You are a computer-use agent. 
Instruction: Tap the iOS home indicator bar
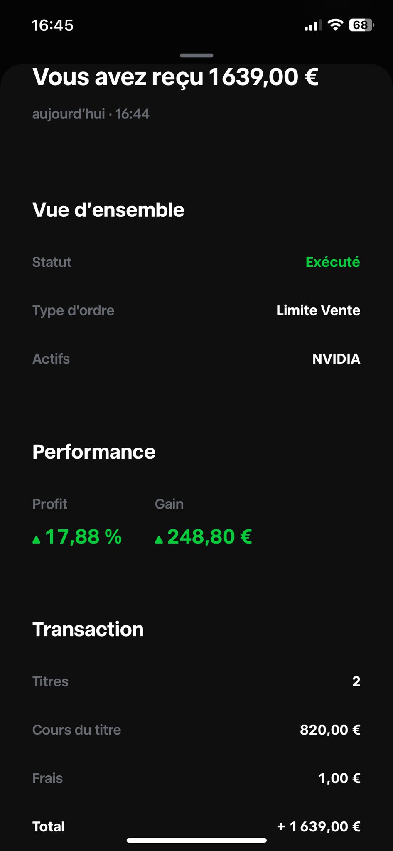(x=196, y=840)
